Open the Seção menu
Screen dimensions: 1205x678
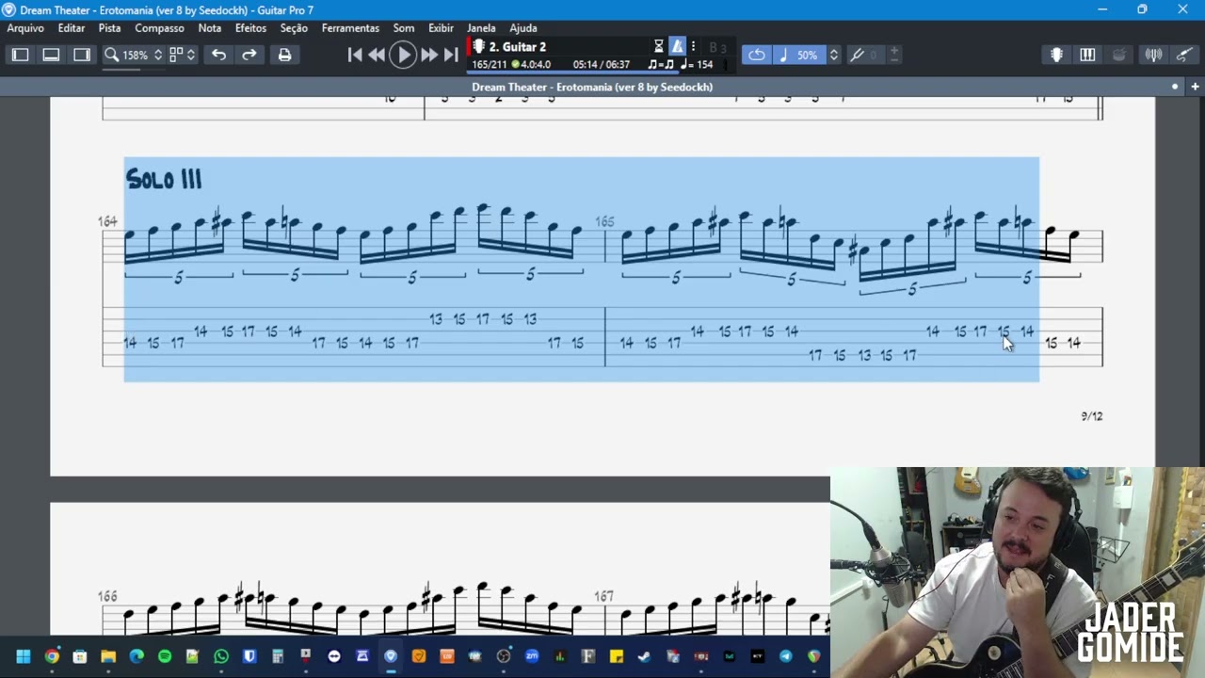(x=294, y=28)
